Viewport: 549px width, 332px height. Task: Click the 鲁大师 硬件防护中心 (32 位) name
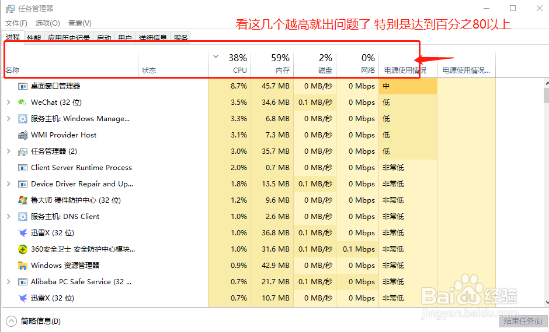75,200
